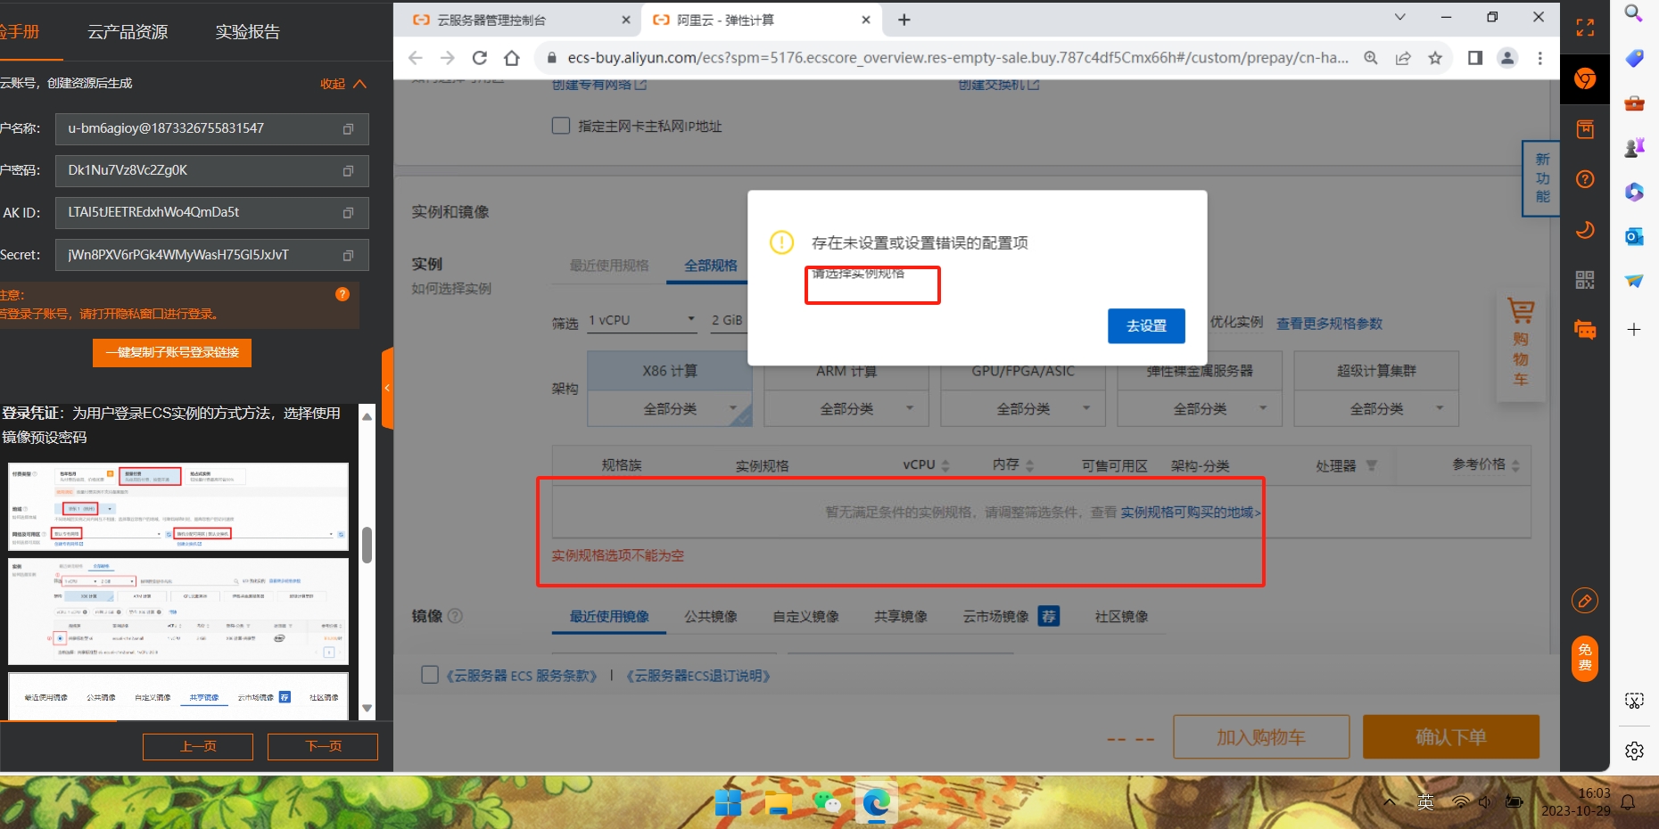Open the orange chat icon in dark sidebar
This screenshot has height=829, width=1659.
click(1585, 330)
